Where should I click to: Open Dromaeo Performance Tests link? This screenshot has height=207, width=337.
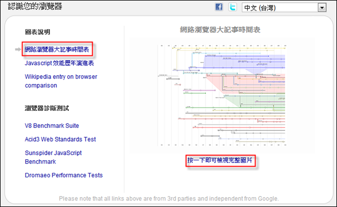tap(64, 175)
